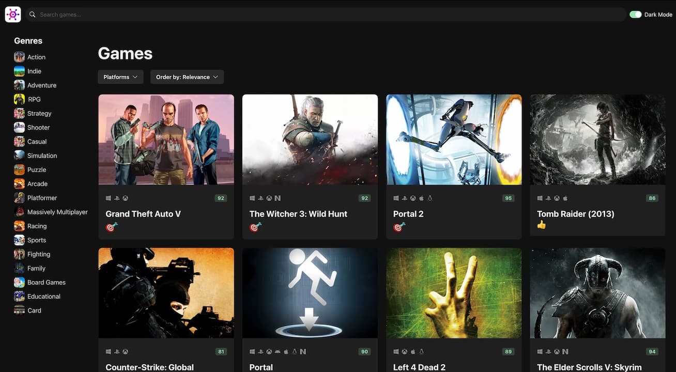Turn off the Dark Mode switch
The image size is (676, 372).
pos(635,14)
